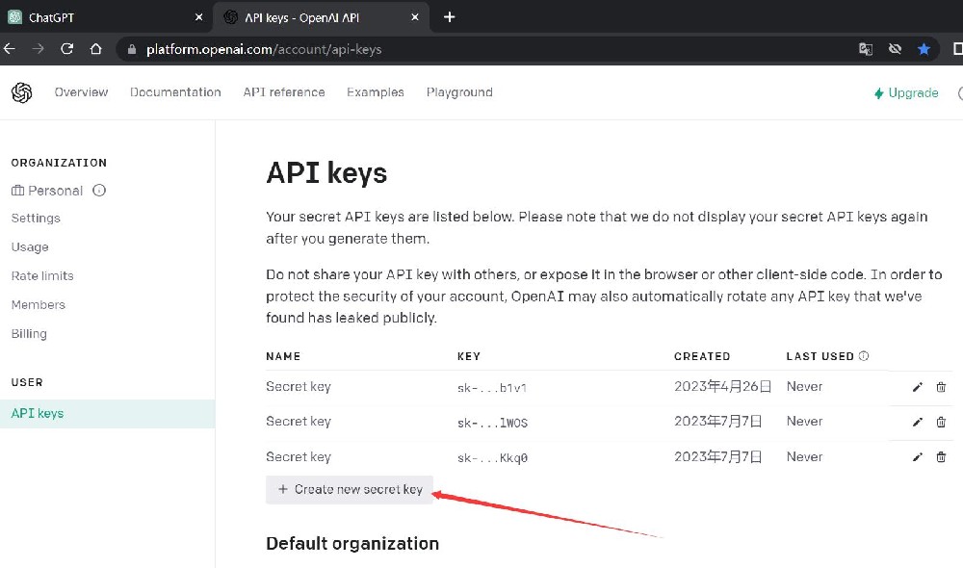Click the browser forward arrow
This screenshot has width=963, height=568.
39,49
